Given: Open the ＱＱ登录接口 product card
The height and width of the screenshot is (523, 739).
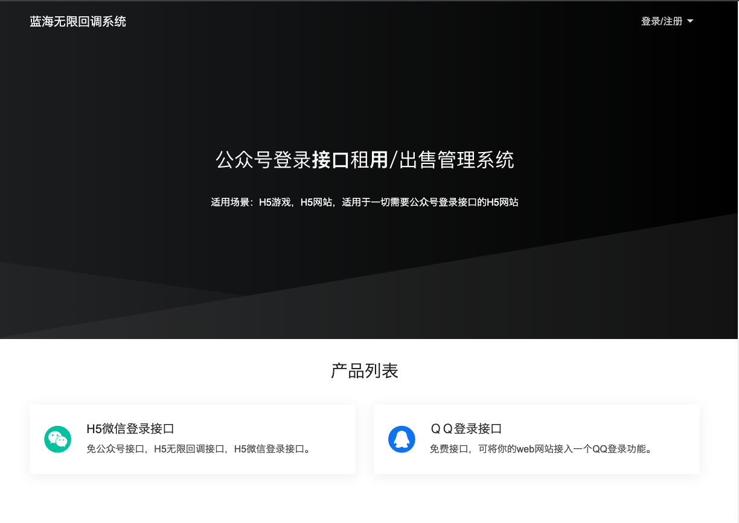Looking at the screenshot, I should click(537, 439).
